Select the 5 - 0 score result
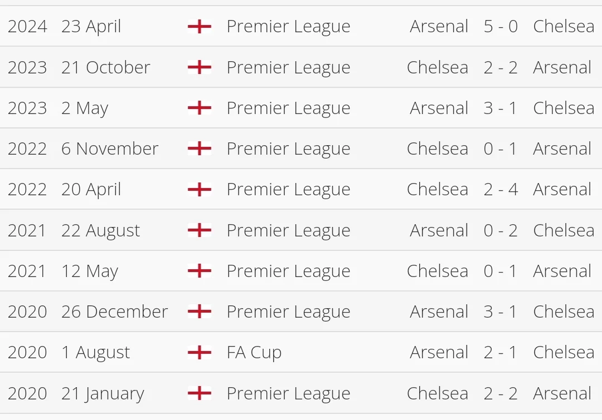This screenshot has width=602, height=420. click(x=501, y=27)
